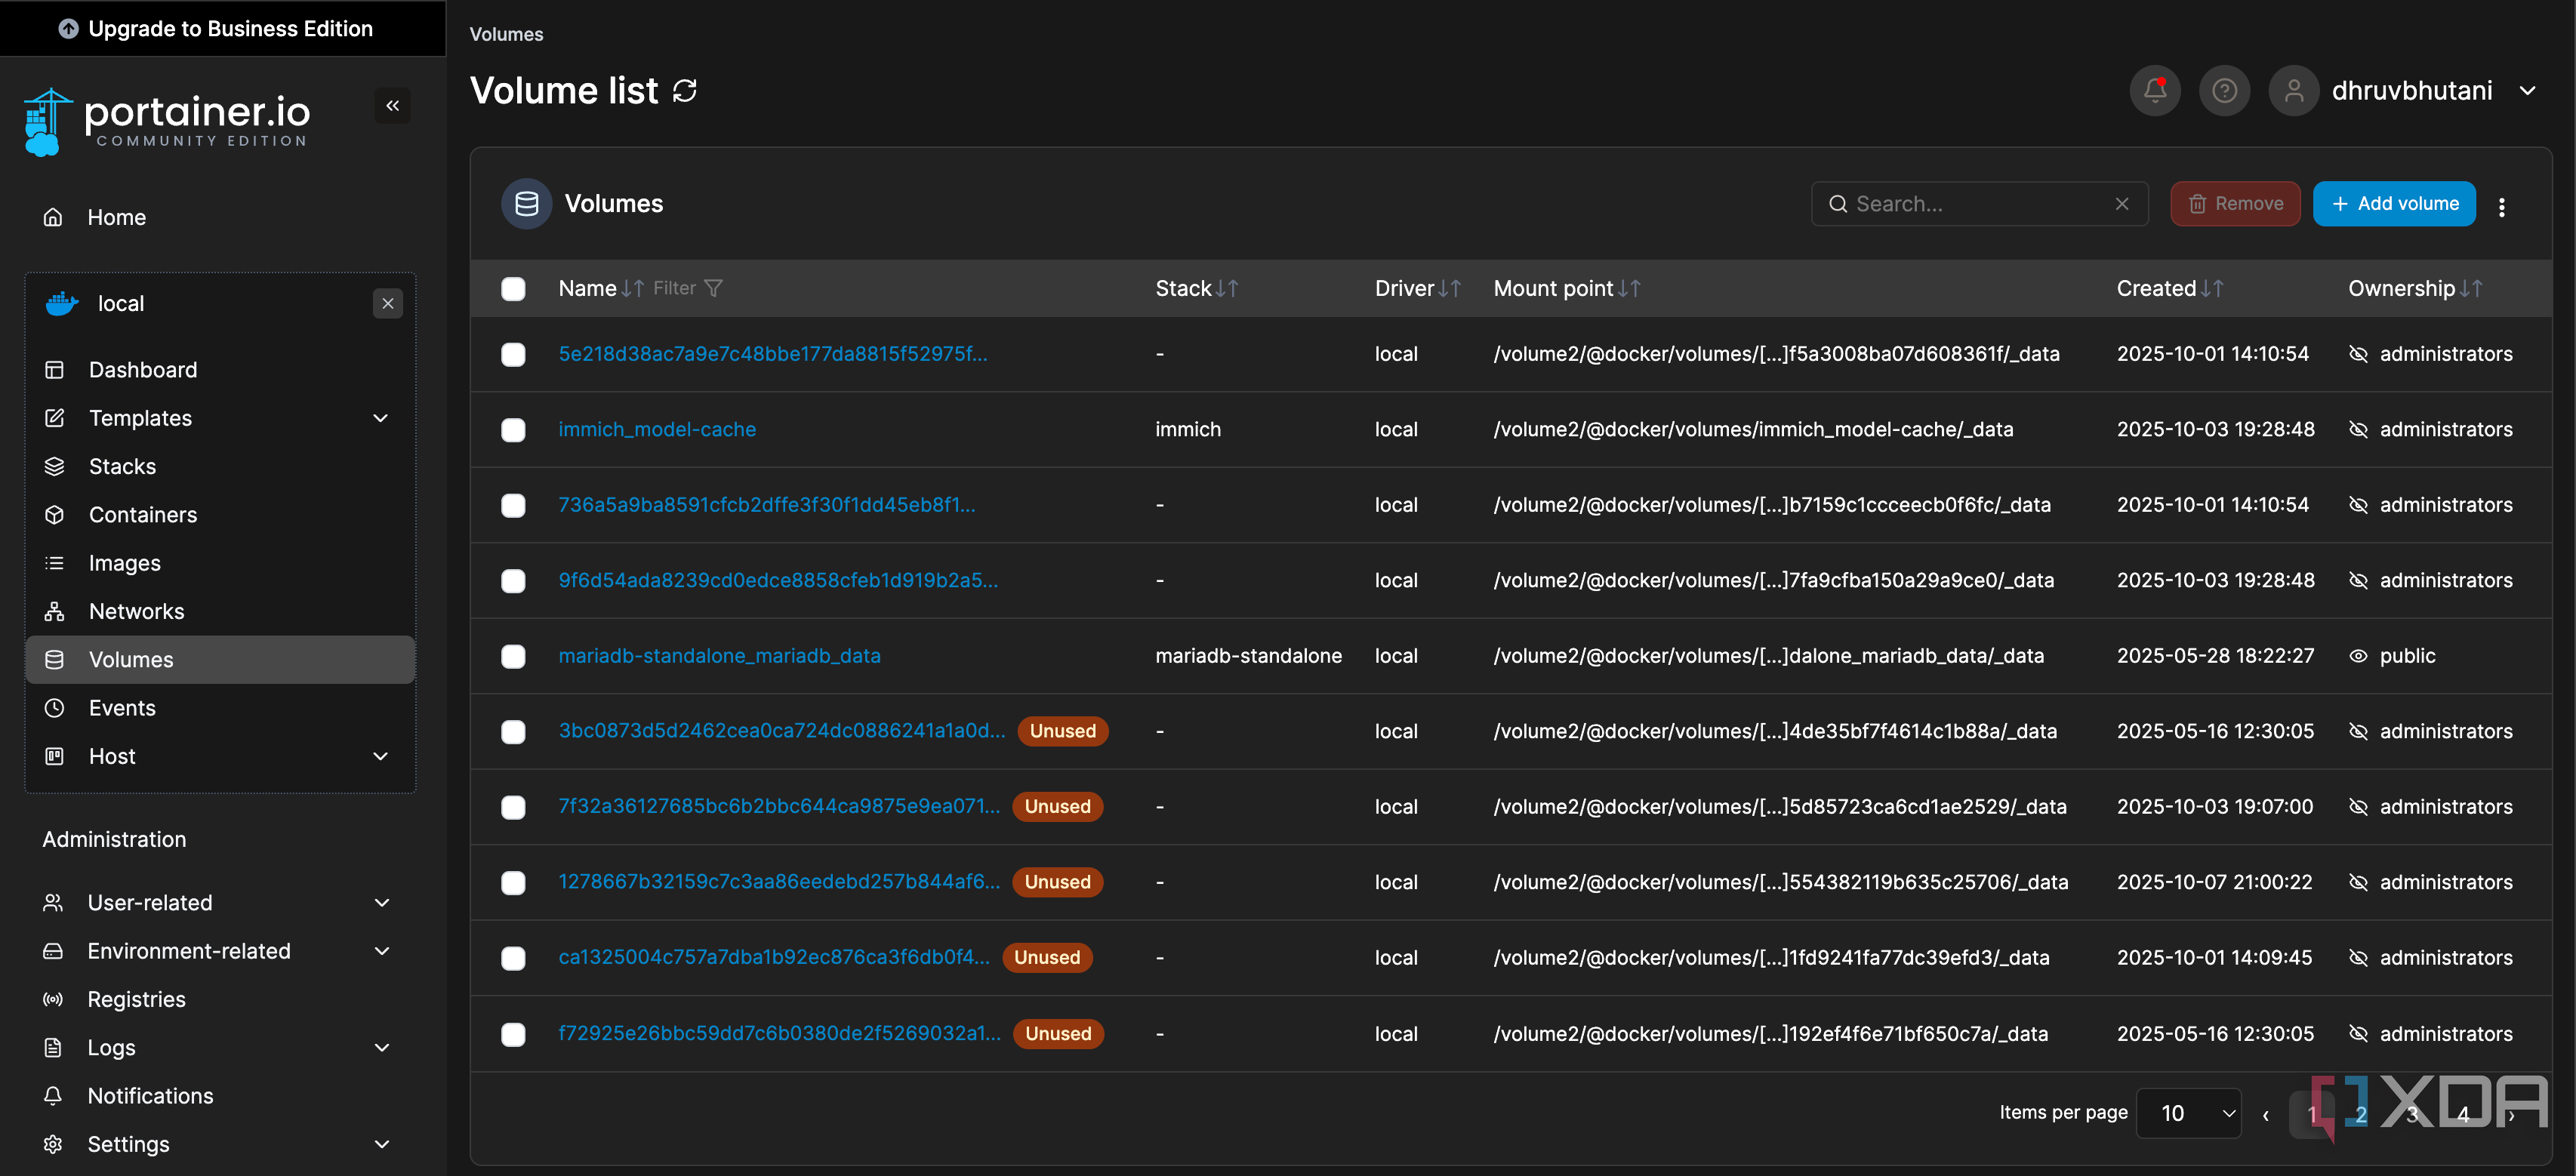The width and height of the screenshot is (2576, 1176).
Task: Click the help question mark icon
Action: 2224,91
